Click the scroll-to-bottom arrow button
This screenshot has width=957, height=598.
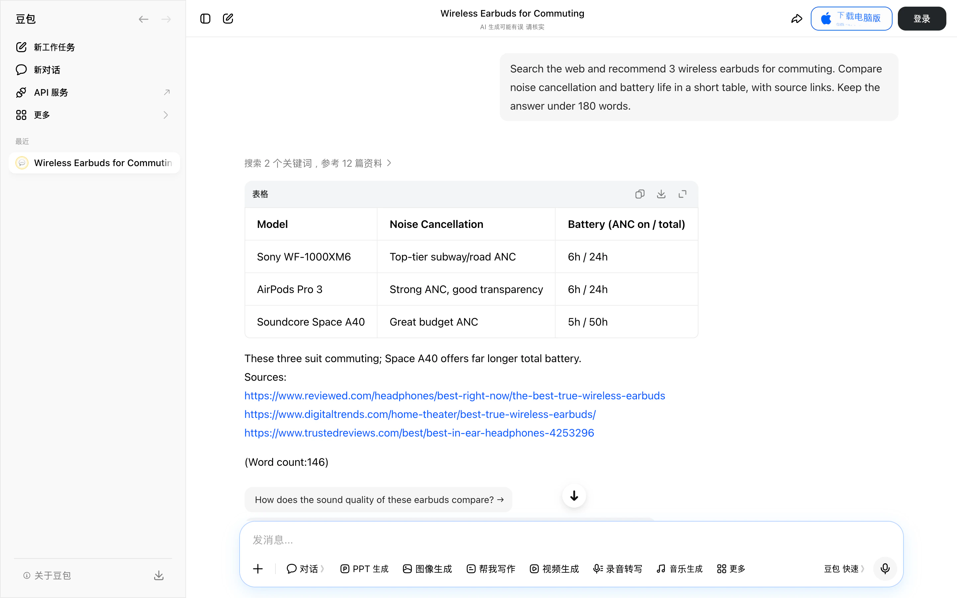(574, 496)
